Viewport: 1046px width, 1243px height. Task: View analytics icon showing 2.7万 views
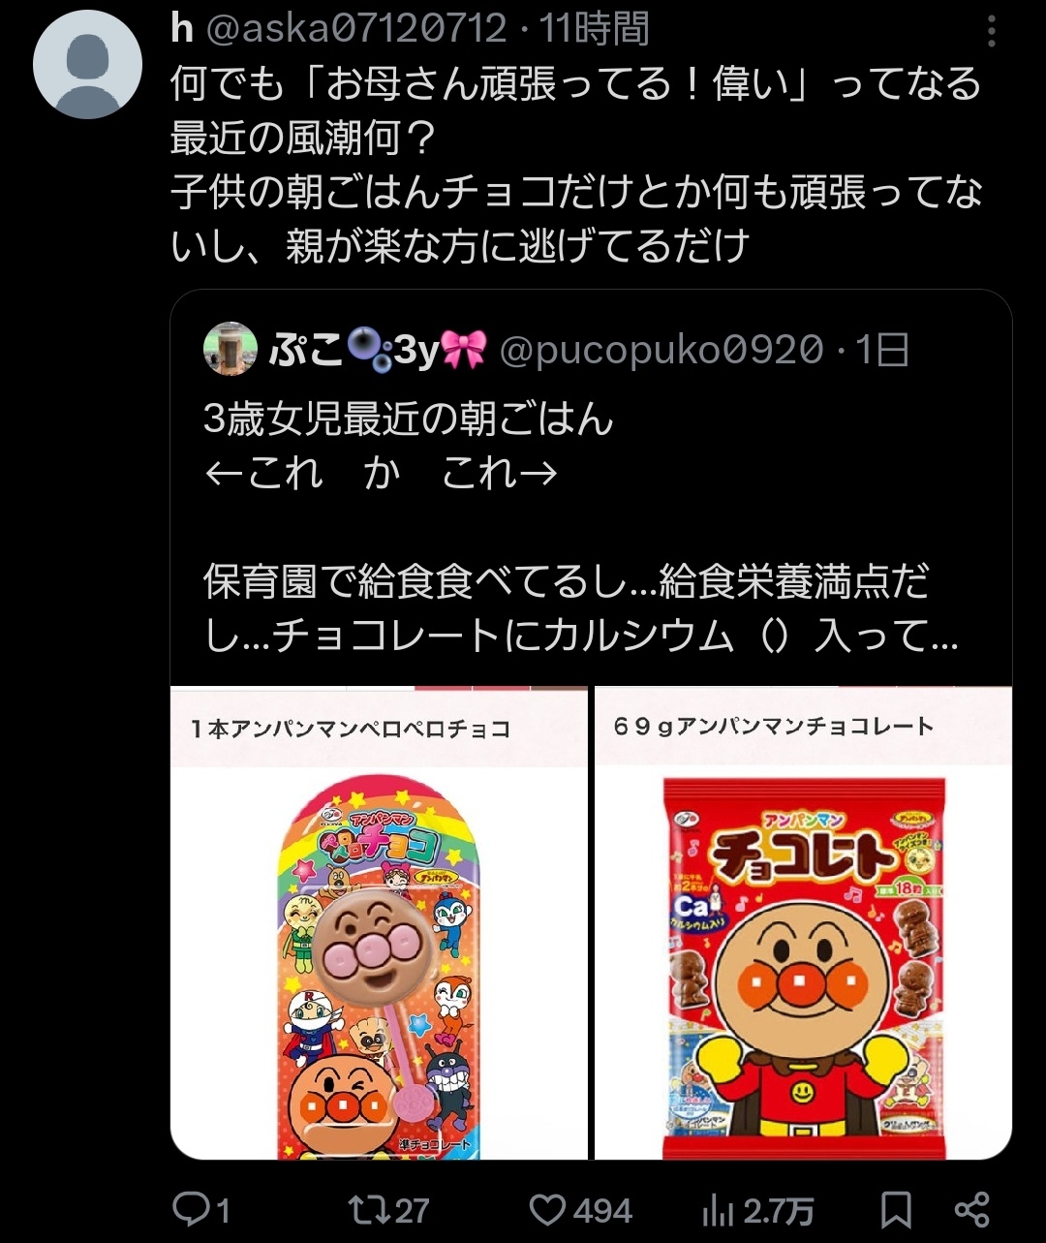[718, 1209]
